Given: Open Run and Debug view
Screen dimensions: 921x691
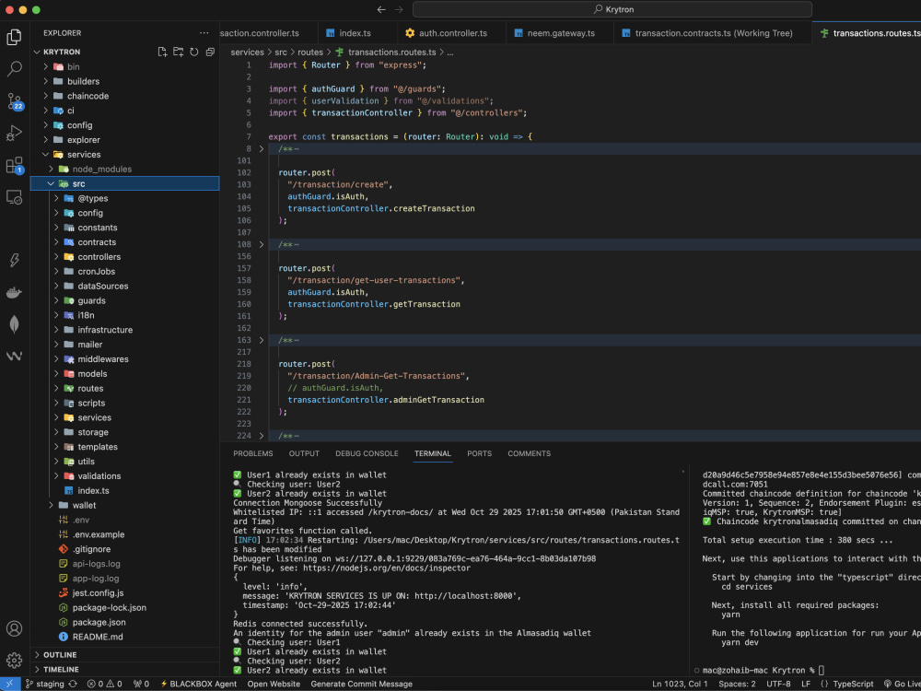Looking at the screenshot, I should point(14,133).
